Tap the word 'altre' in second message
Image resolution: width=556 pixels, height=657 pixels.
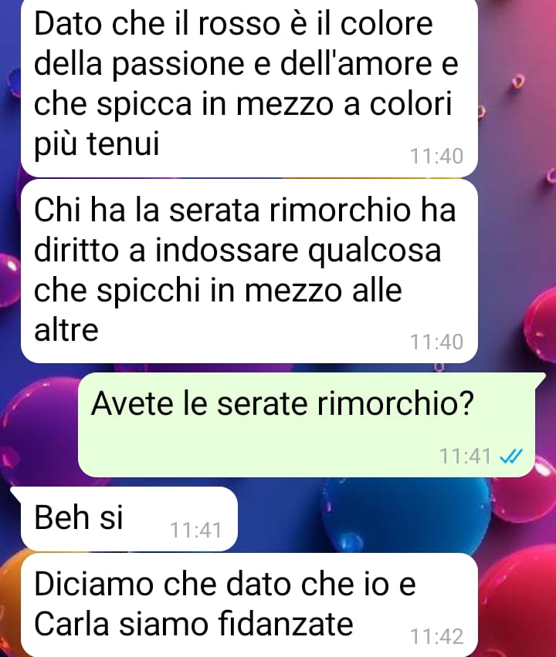(66, 329)
